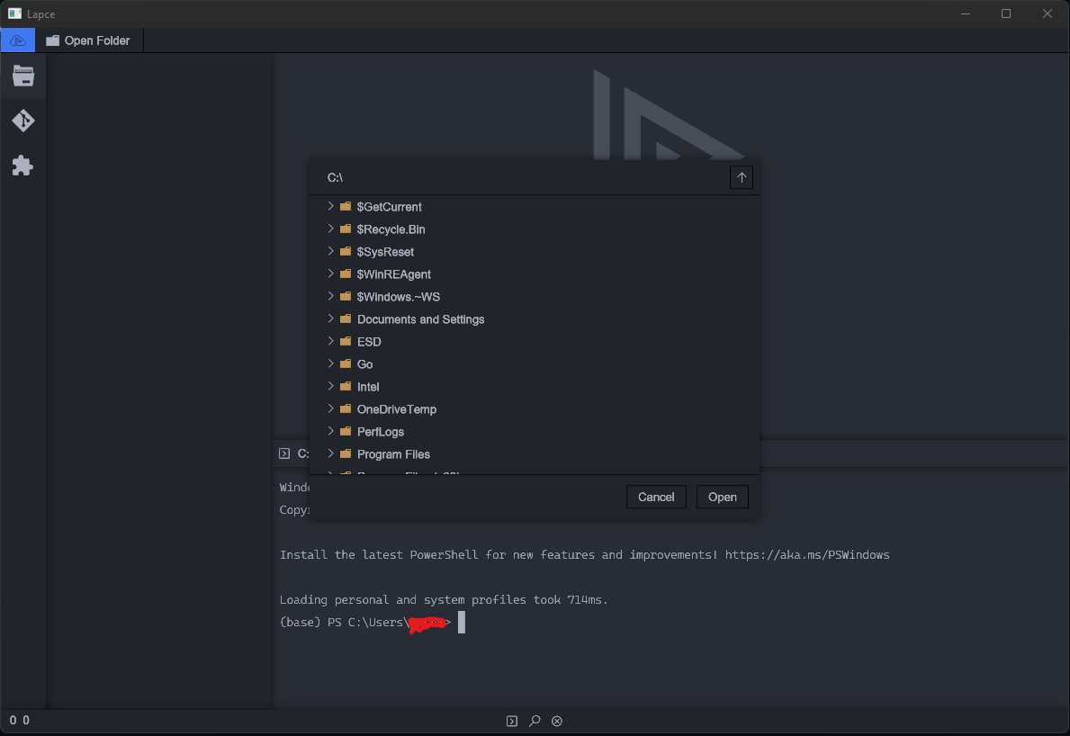Cancel the folder selection dialog

point(656,496)
